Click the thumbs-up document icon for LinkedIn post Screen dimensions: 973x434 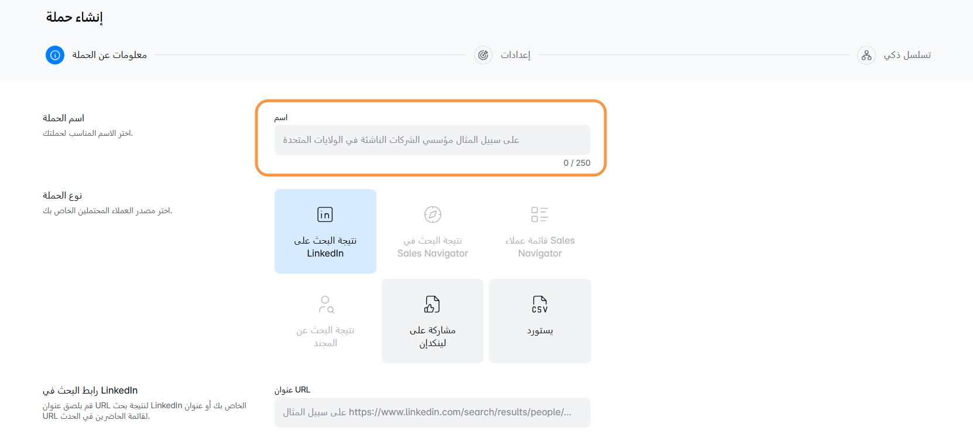(x=432, y=305)
